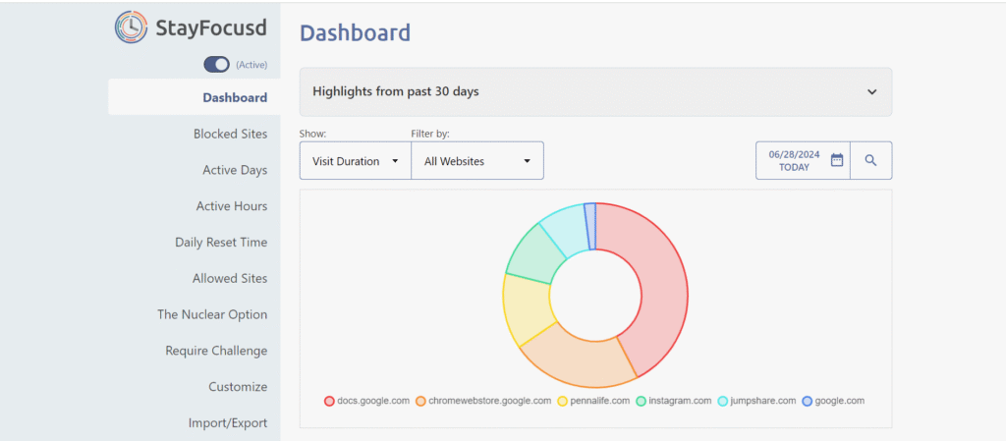Open the Require Challenge settings

[x=216, y=351]
